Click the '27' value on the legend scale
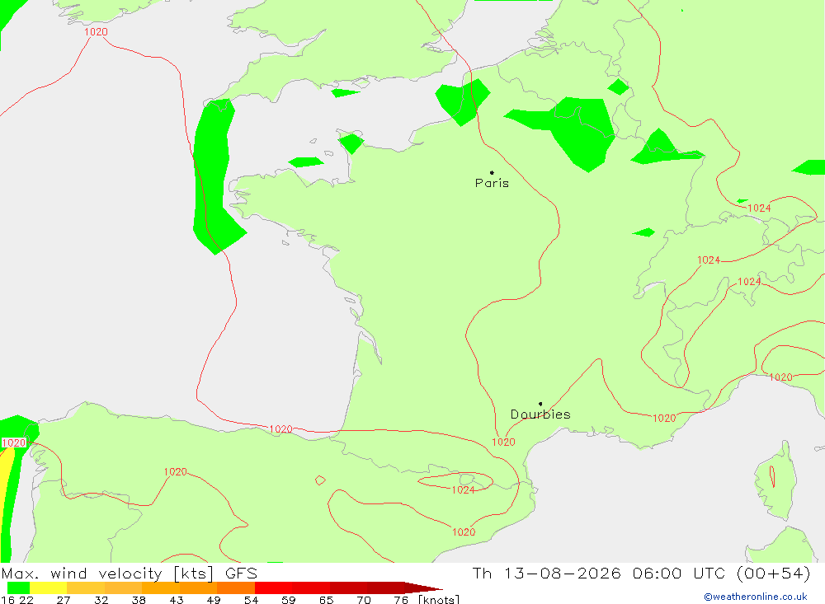 pos(64,599)
